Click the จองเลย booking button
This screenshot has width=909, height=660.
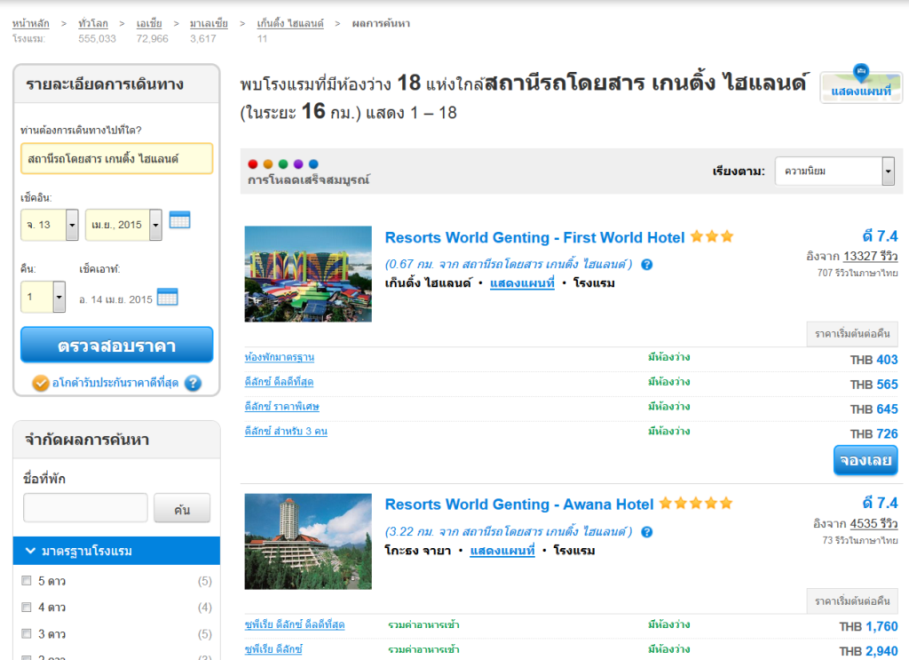[x=866, y=460]
